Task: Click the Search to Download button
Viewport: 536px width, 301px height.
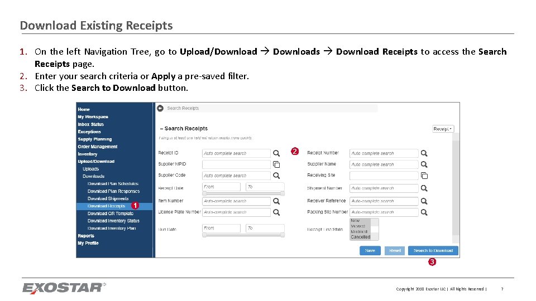Action: [x=433, y=250]
